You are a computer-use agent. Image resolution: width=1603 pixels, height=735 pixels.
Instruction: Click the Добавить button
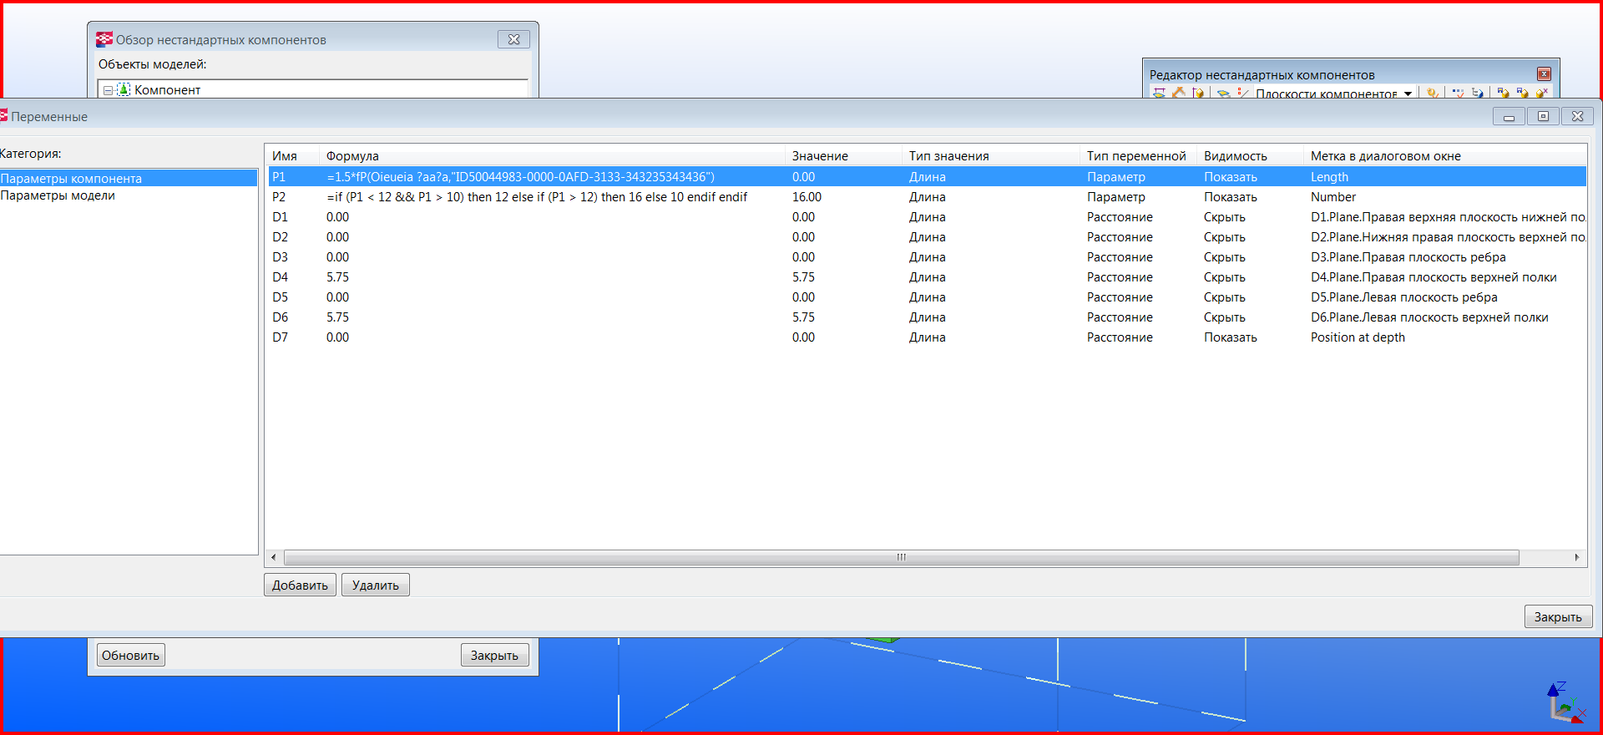(300, 585)
